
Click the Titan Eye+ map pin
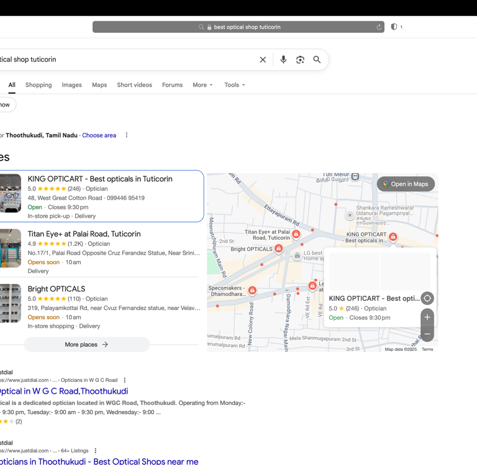tap(296, 234)
